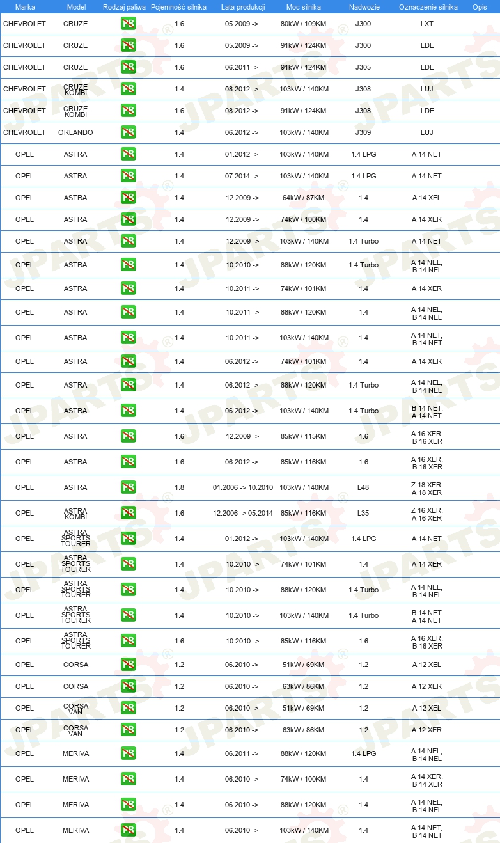Select the 80kW / 109KM power cell
The height and width of the screenshot is (843, 500).
tap(304, 24)
